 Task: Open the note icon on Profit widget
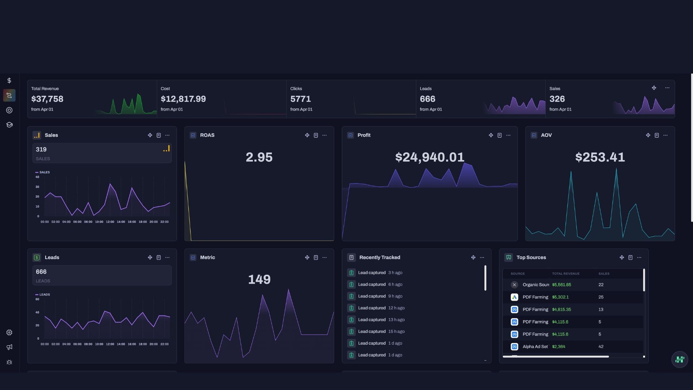500,135
